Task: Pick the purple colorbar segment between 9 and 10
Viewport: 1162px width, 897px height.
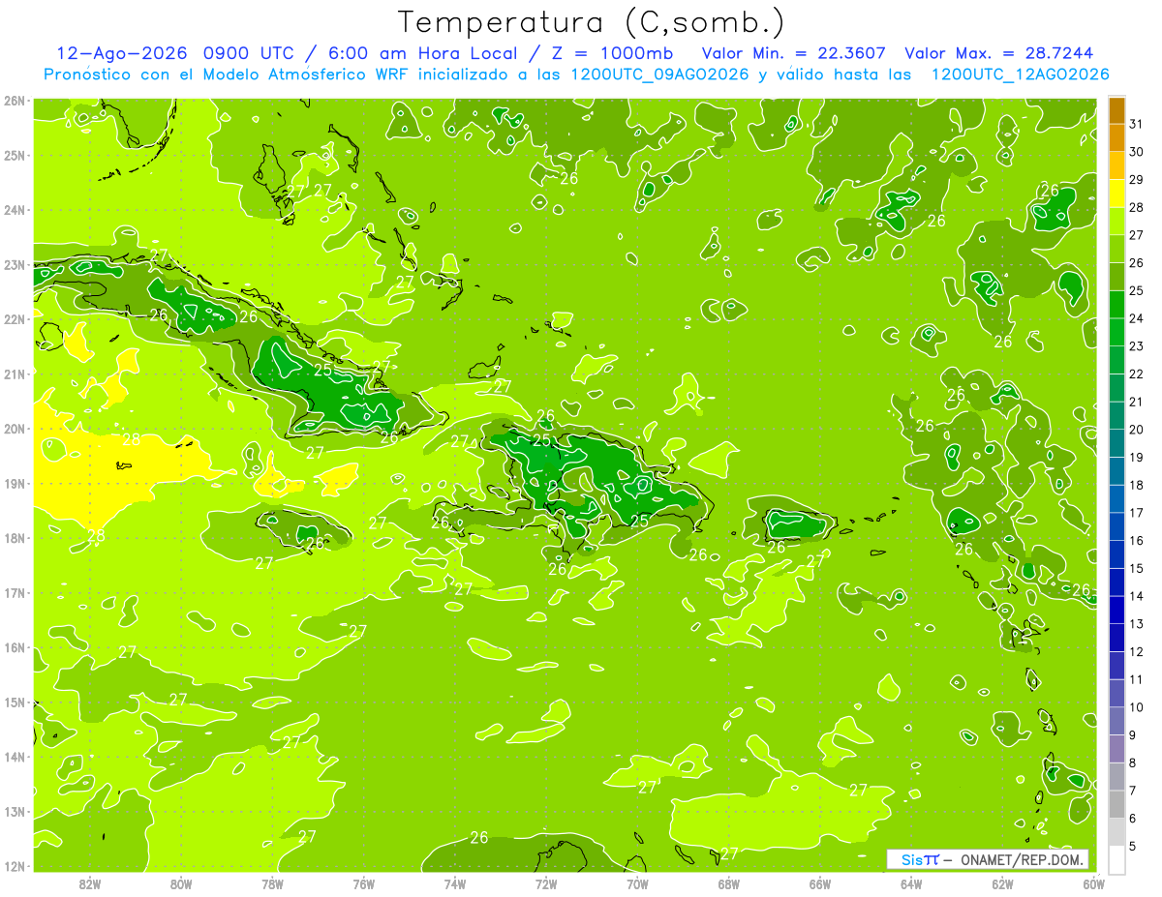Action: (x=1116, y=721)
